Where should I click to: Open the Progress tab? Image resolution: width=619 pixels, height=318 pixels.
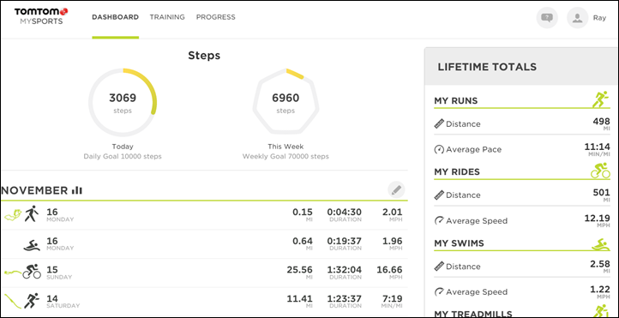(x=215, y=17)
